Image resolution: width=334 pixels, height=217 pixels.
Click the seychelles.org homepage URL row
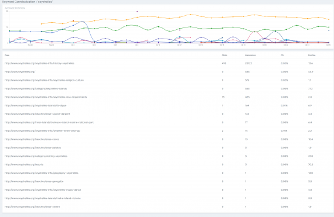(20, 72)
